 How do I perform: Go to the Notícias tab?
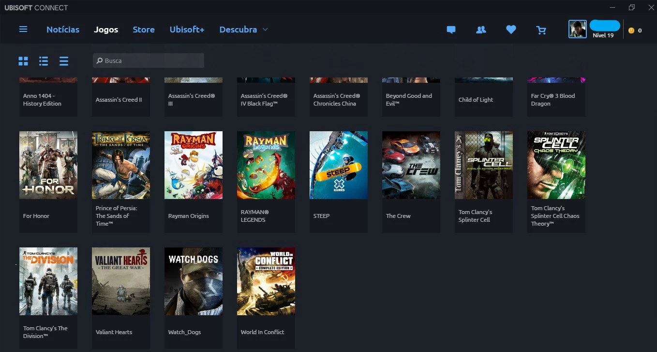click(63, 30)
